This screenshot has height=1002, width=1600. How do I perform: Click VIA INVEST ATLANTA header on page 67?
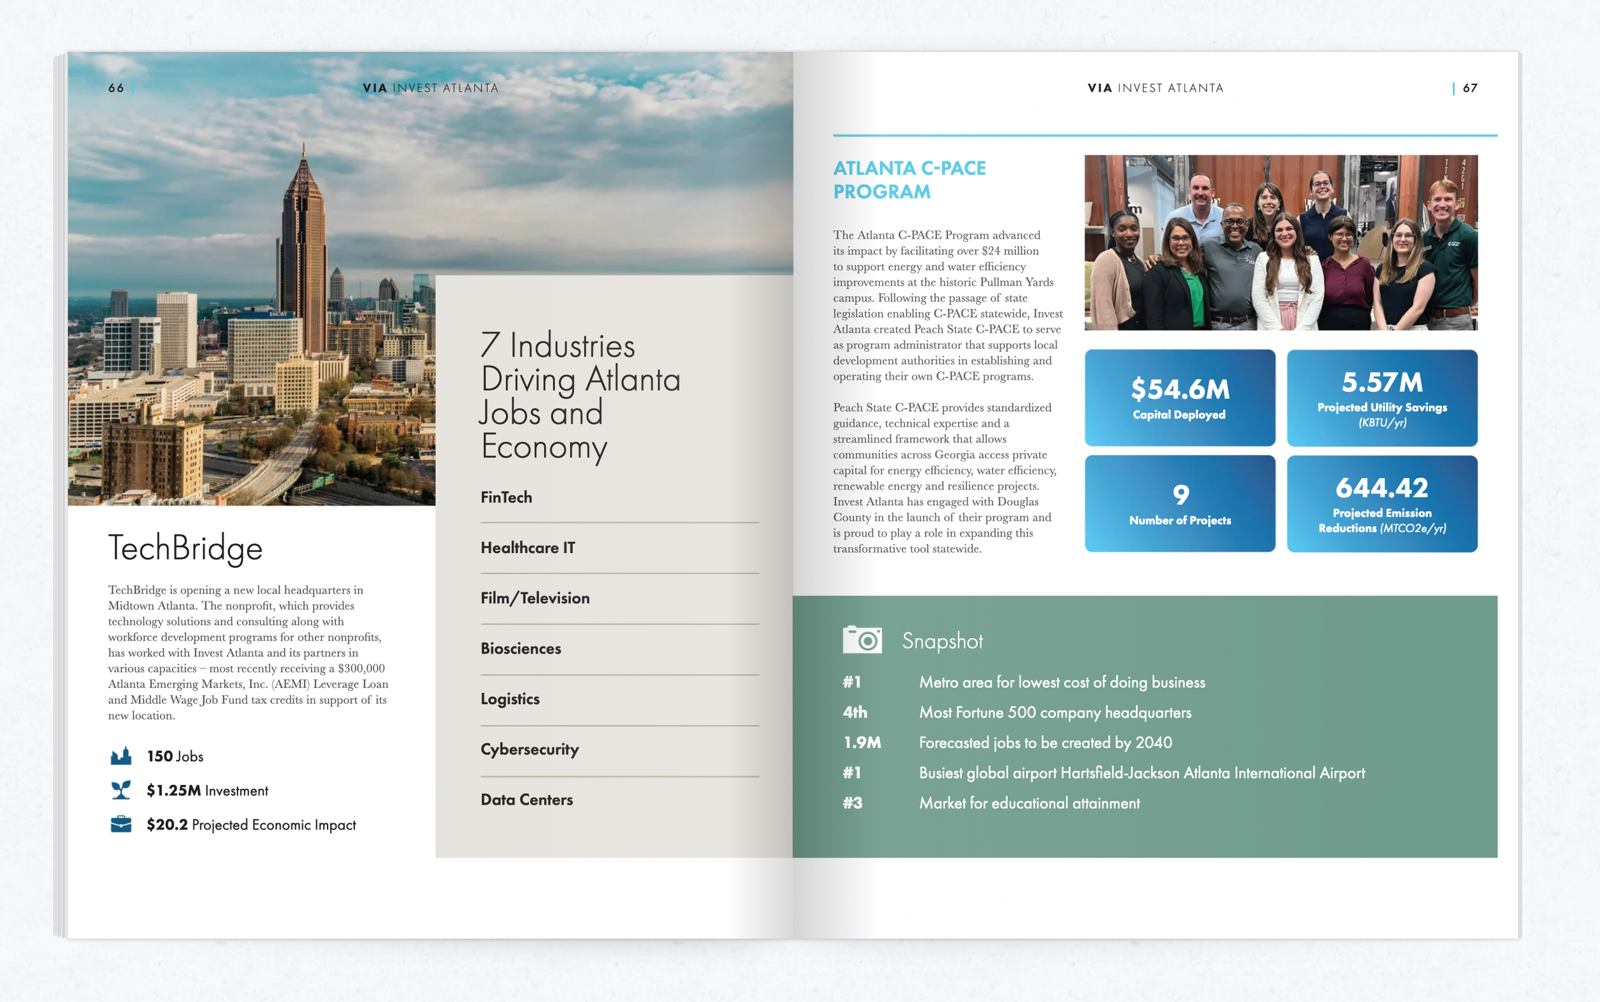1156,88
